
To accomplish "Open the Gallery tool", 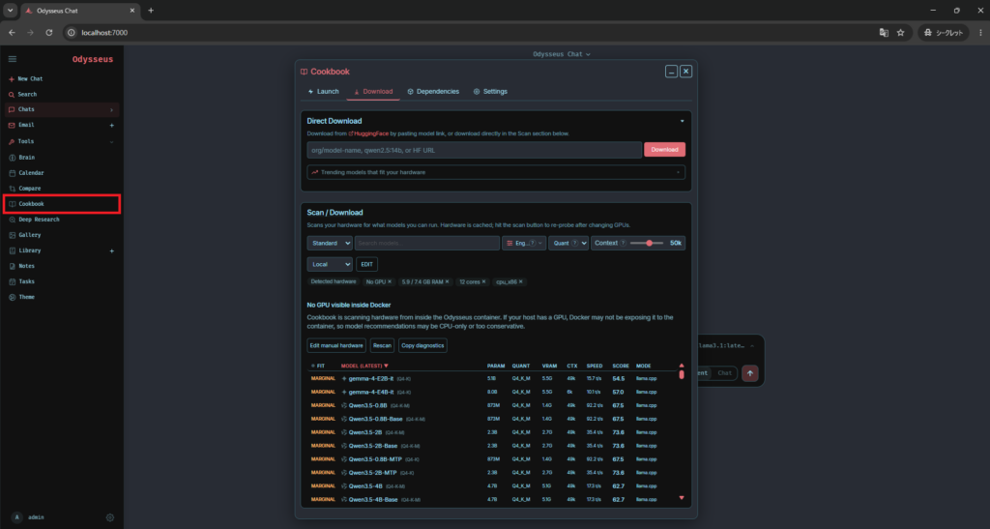I will click(x=24, y=235).
